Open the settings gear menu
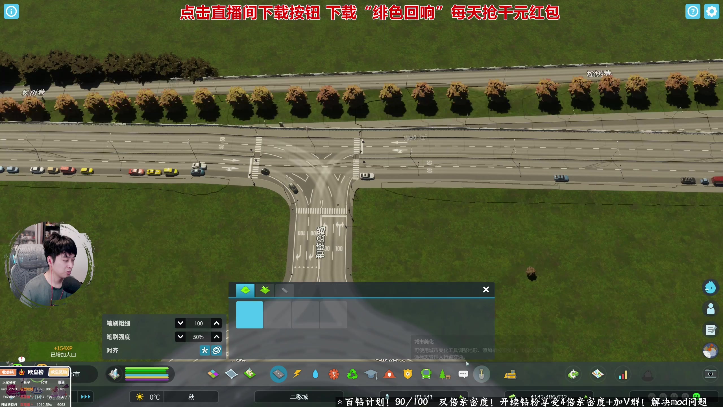Image resolution: width=723 pixels, height=407 pixels. coord(711,11)
